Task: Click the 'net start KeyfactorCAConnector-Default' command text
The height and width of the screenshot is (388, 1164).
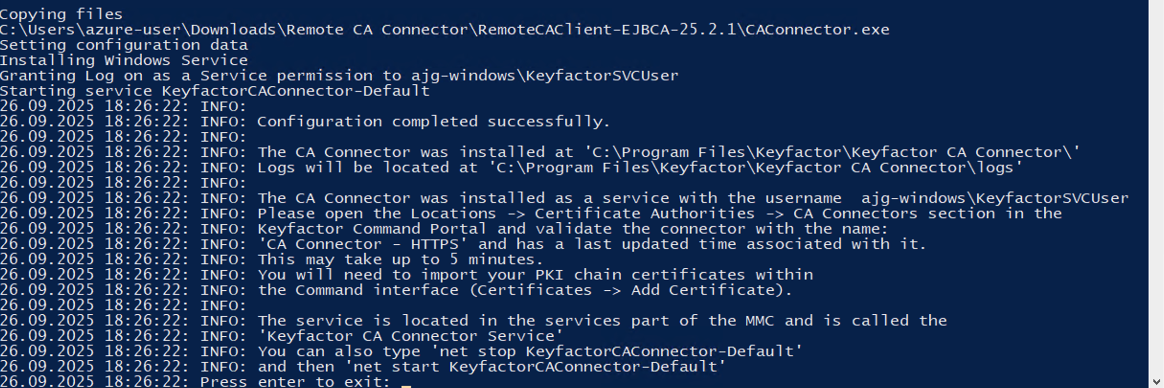Action: (x=535, y=367)
